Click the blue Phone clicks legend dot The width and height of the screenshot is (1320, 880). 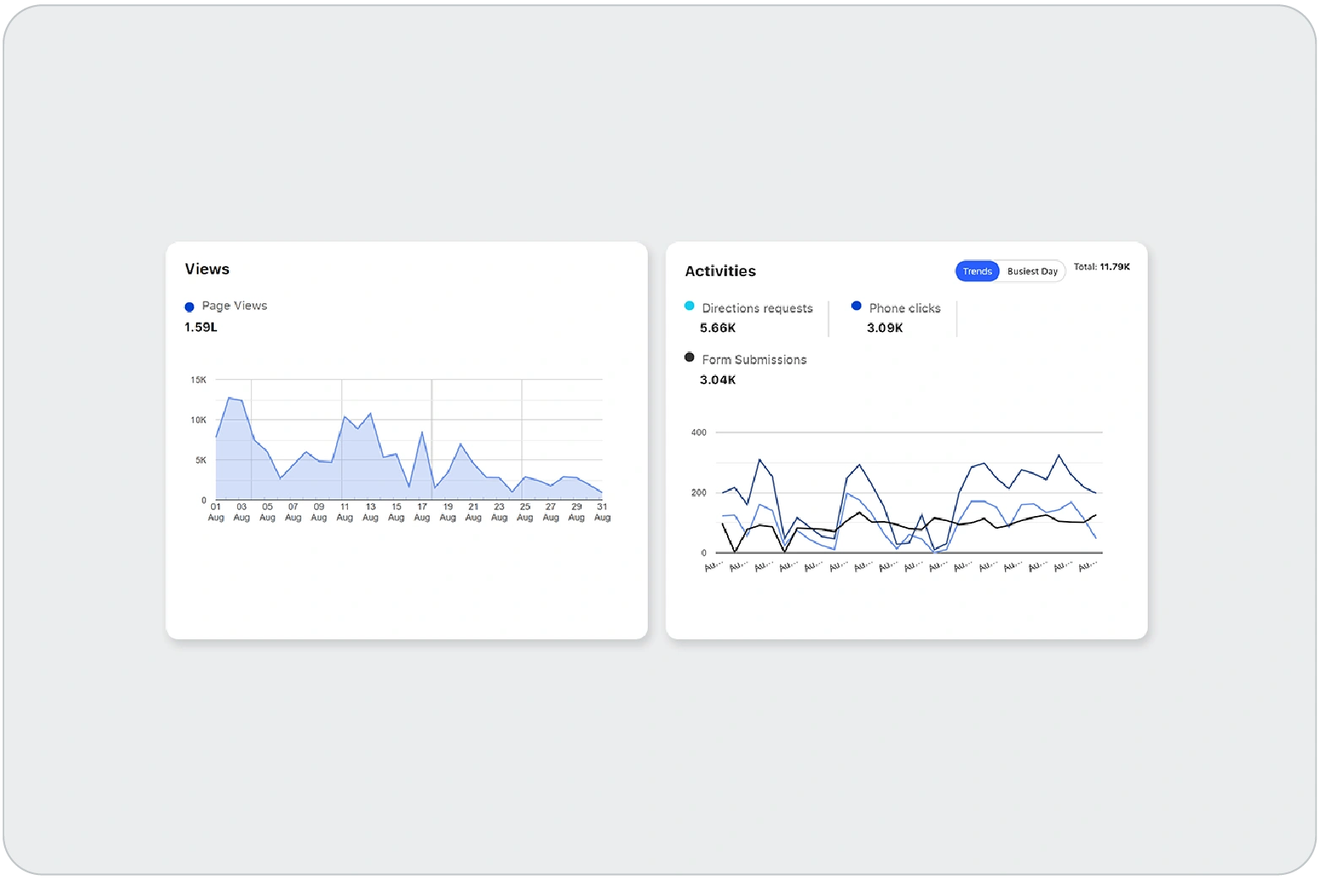point(856,307)
